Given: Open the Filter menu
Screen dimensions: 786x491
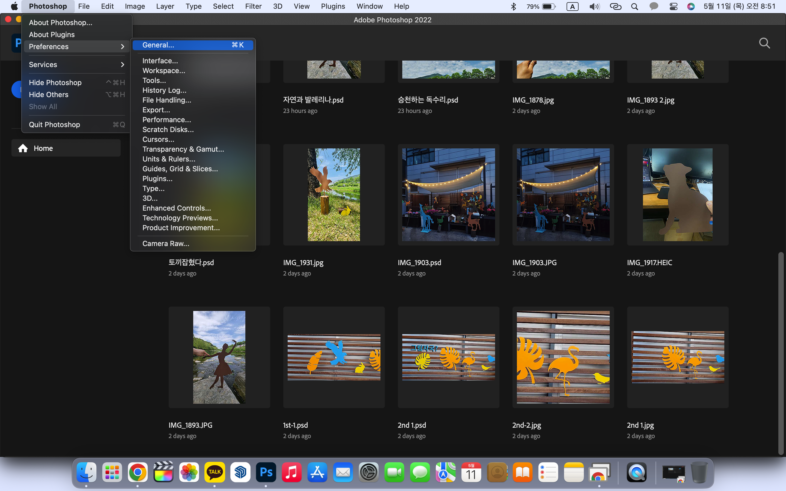Looking at the screenshot, I should 253,7.
